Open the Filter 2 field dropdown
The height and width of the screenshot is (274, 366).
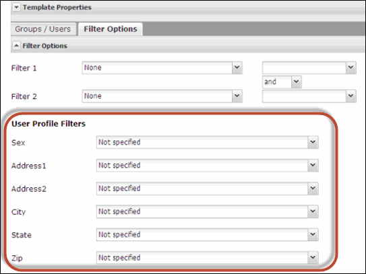(162, 96)
